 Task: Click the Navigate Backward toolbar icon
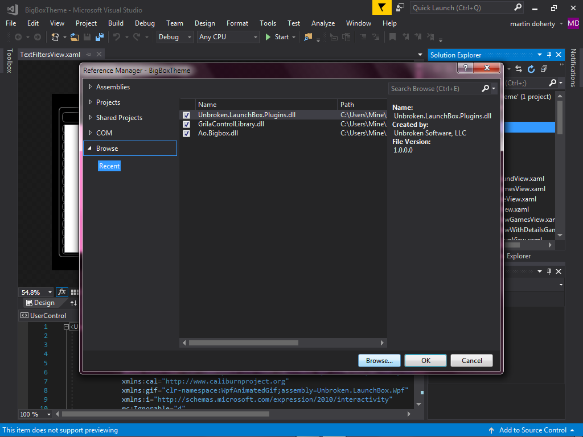click(18, 37)
